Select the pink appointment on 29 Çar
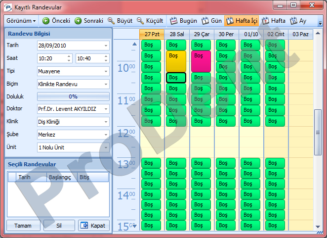The width and height of the screenshot is (327, 238). coord(201,61)
